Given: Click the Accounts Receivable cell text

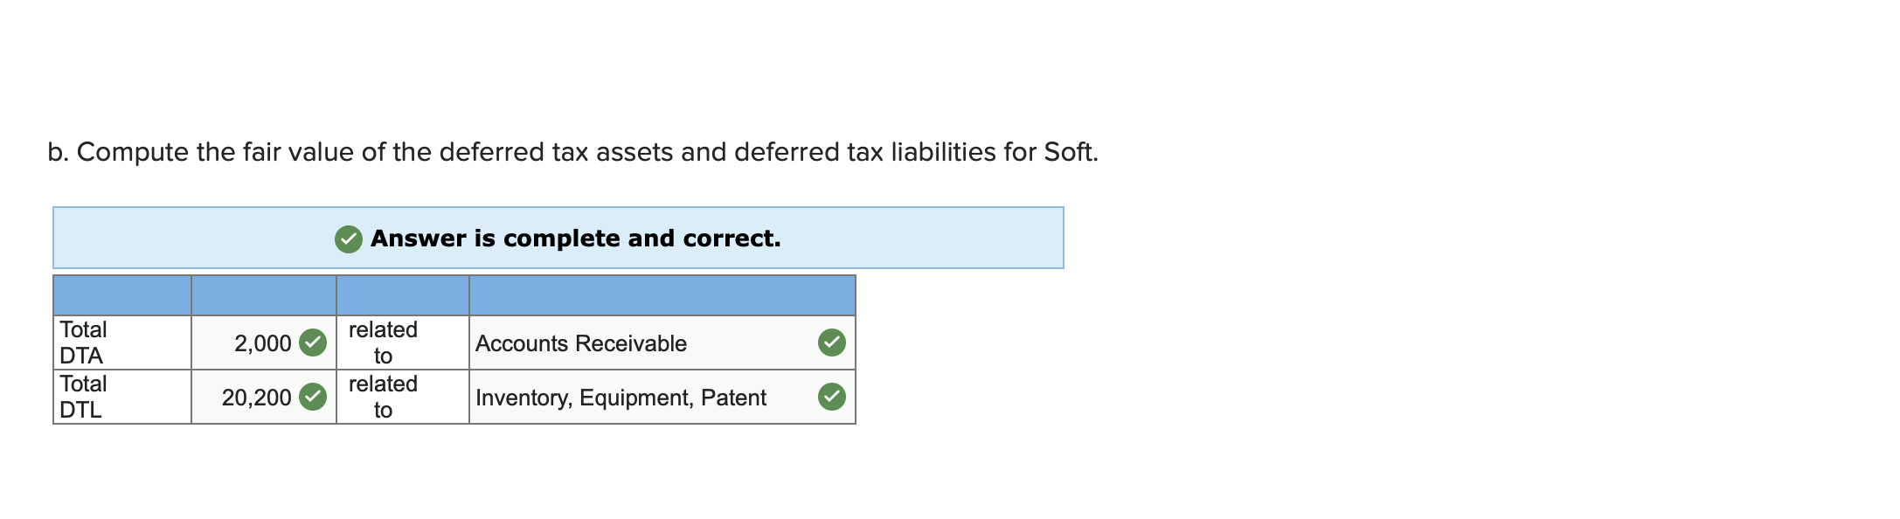Looking at the screenshot, I should [x=581, y=344].
